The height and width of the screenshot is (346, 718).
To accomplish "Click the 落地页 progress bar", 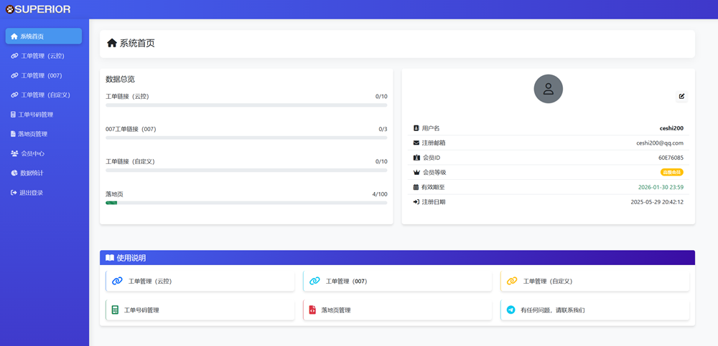I will pyautogui.click(x=246, y=203).
